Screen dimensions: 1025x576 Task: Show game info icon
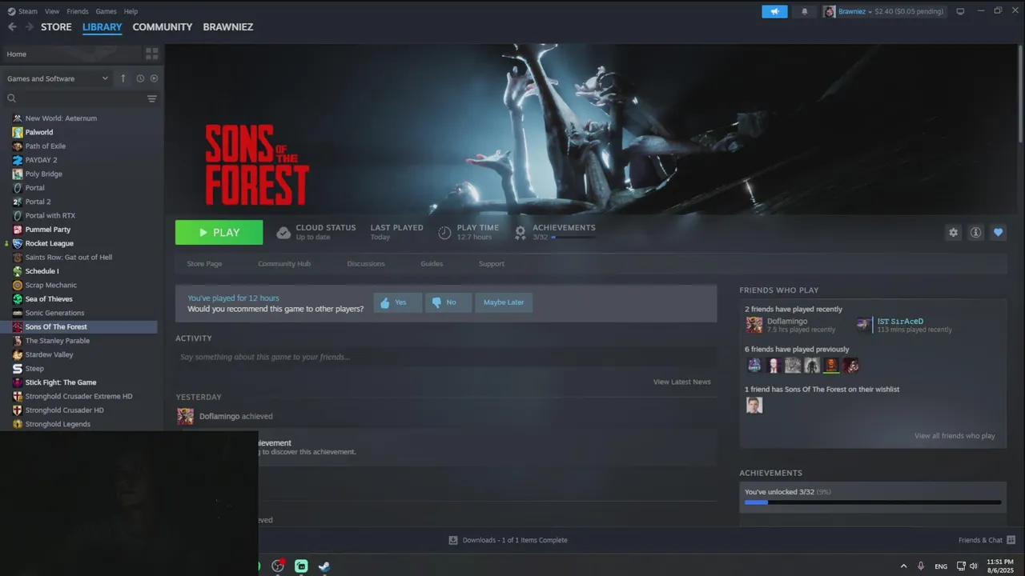pos(975,232)
